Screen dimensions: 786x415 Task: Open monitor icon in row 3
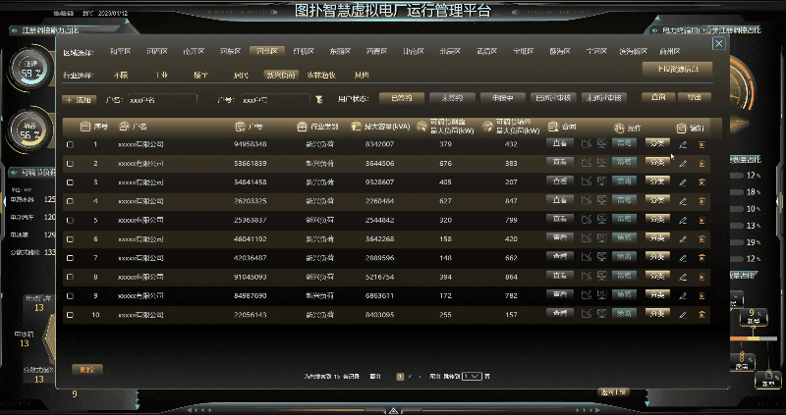pyautogui.click(x=601, y=182)
